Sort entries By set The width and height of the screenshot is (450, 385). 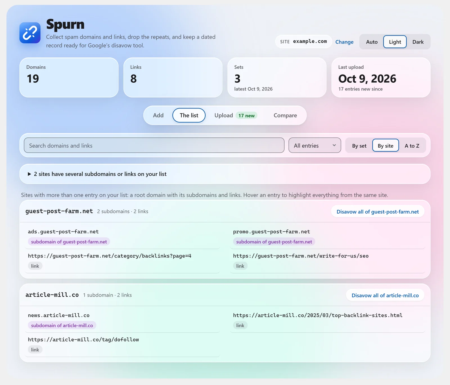click(359, 146)
